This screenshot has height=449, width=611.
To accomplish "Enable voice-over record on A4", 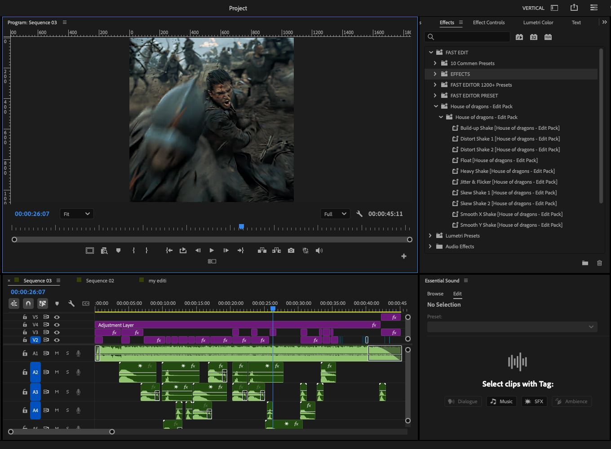I will 78,410.
